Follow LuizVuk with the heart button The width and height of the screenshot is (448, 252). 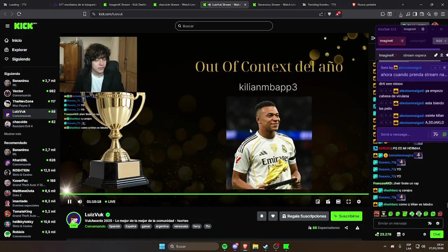tap(273, 216)
